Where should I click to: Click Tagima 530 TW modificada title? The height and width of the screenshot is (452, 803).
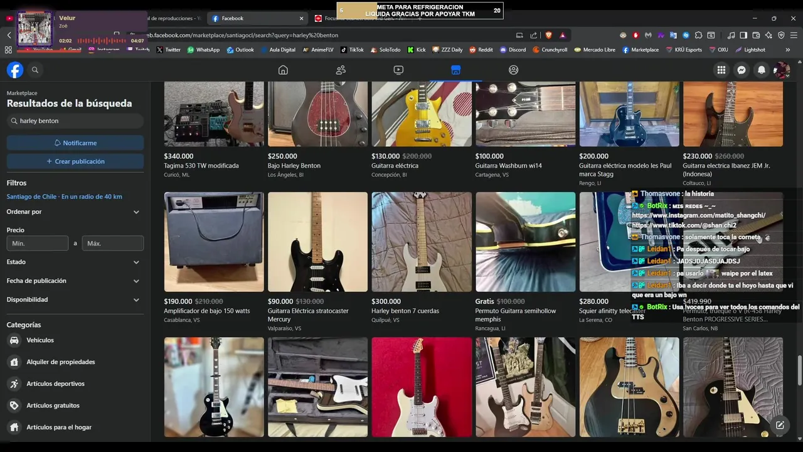pyautogui.click(x=201, y=166)
